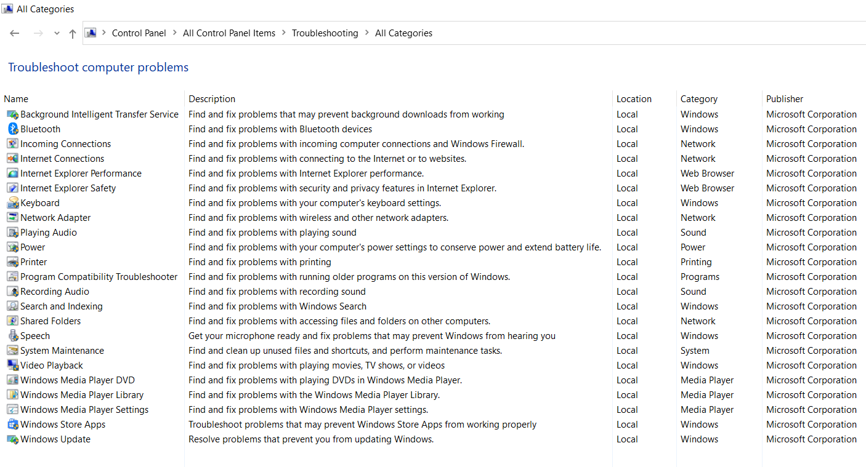The width and height of the screenshot is (866, 467).
Task: Expand the chevron after Control Panel breadcrumb
Action: click(175, 33)
